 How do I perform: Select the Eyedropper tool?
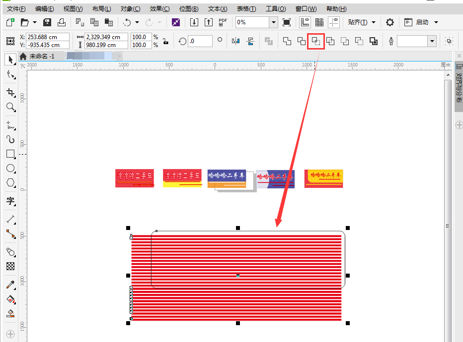pyautogui.click(x=10, y=285)
